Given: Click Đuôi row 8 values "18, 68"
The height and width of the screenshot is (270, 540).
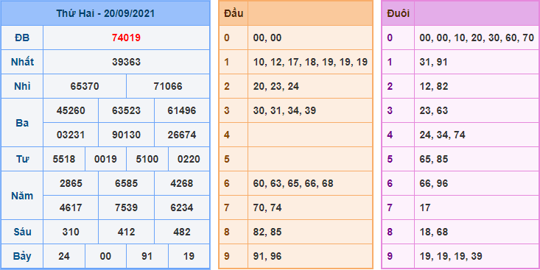Looking at the screenshot, I should (x=434, y=232).
